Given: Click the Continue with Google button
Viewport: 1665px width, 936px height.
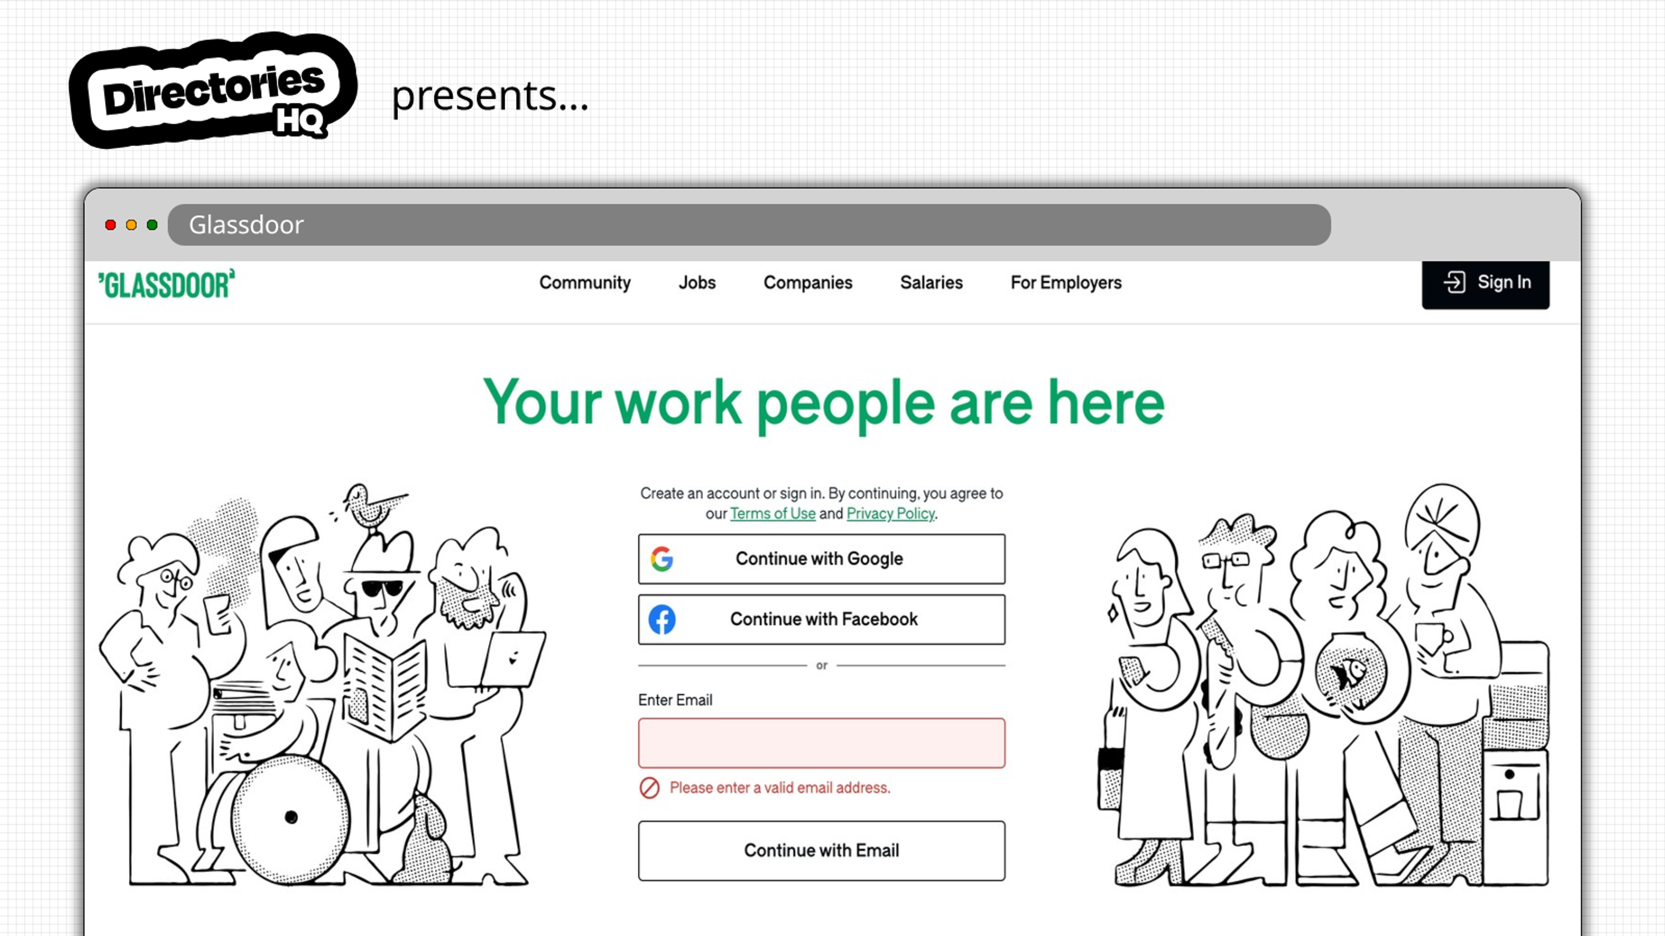Looking at the screenshot, I should pos(821,559).
